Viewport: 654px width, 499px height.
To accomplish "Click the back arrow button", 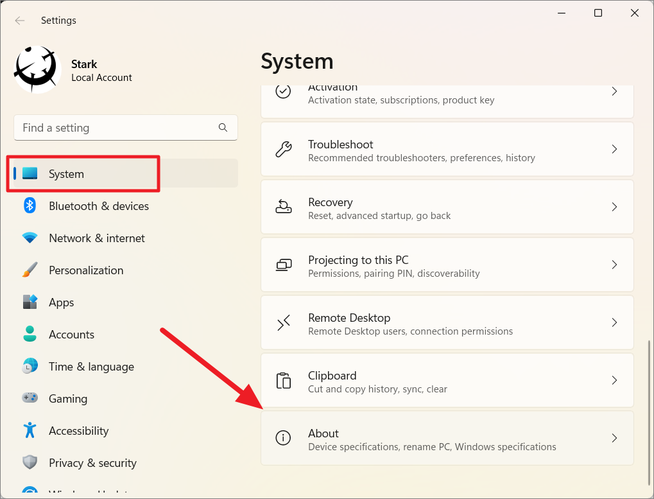I will (19, 20).
